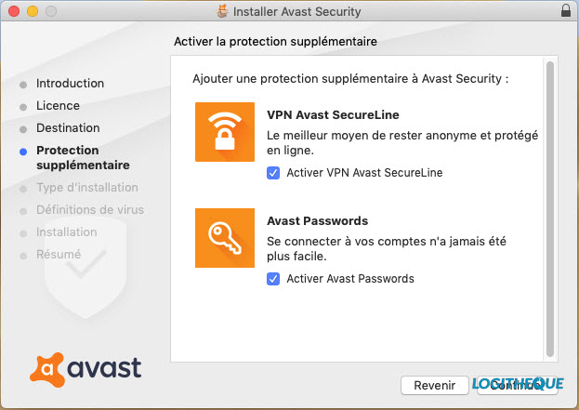Click the vertical scrollbar in content pane
This screenshot has width=579, height=410.
point(550,209)
